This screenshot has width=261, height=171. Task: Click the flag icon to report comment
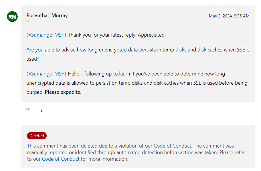click(28, 110)
